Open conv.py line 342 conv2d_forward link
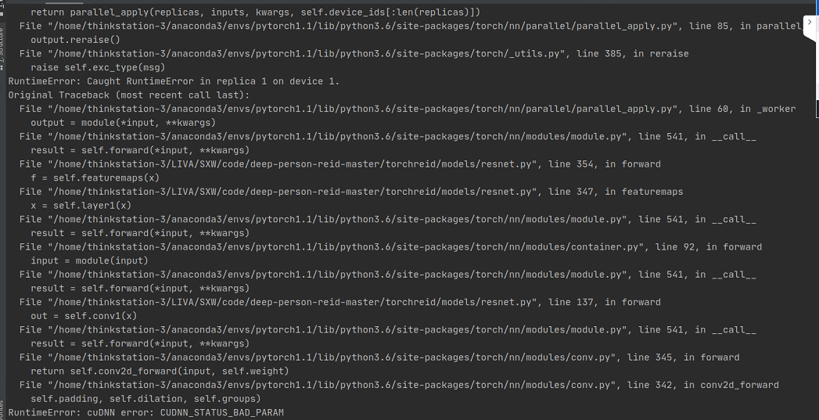The image size is (819, 420). (332, 386)
